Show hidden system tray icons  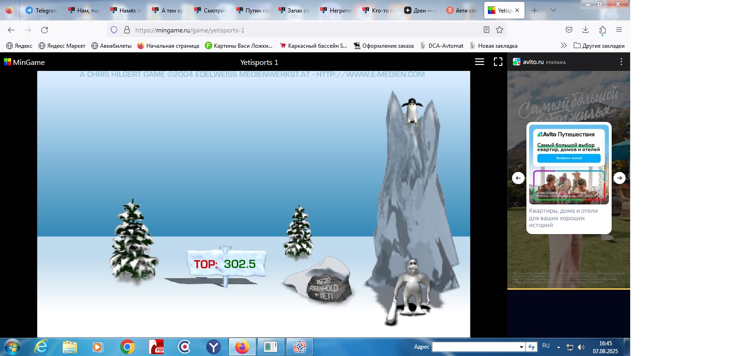click(x=558, y=347)
